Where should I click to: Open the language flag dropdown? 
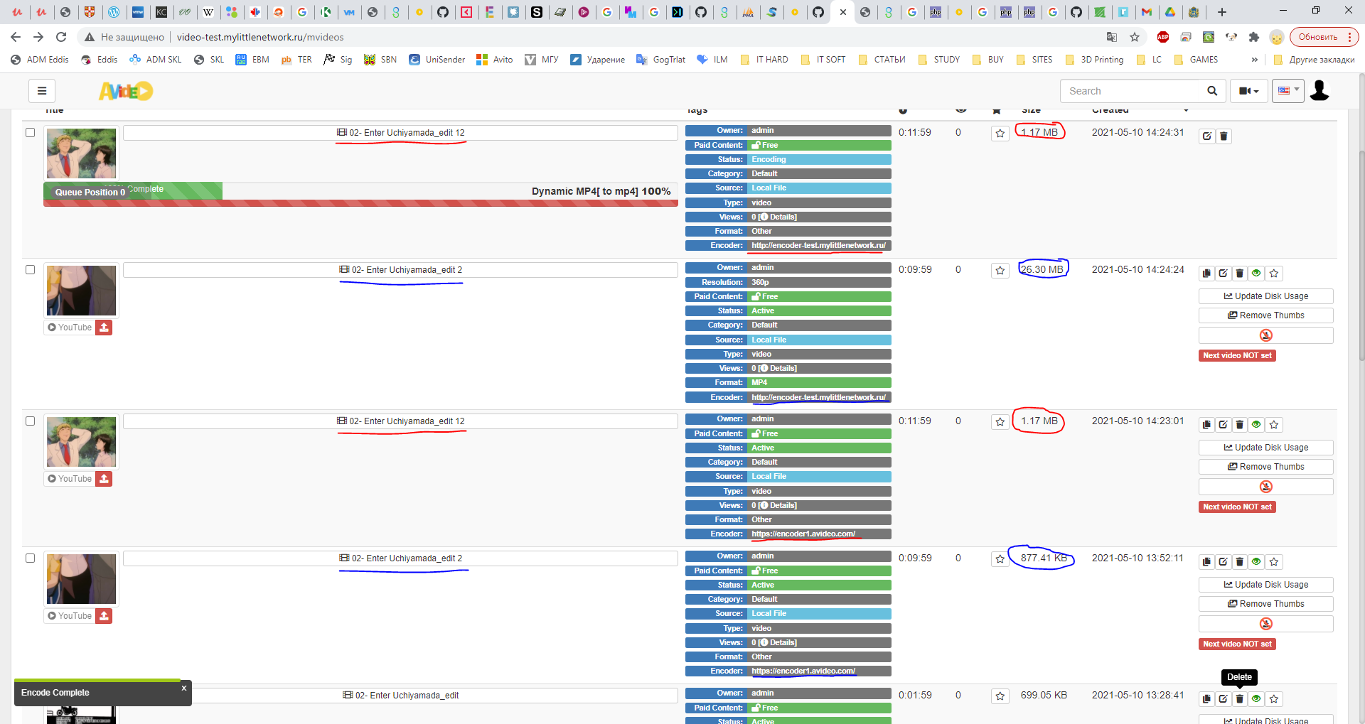[x=1288, y=90]
